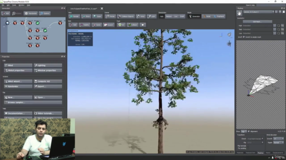Click Randomize in Generation toolbar
This screenshot has height=160, width=286.
click(x=31, y=13)
